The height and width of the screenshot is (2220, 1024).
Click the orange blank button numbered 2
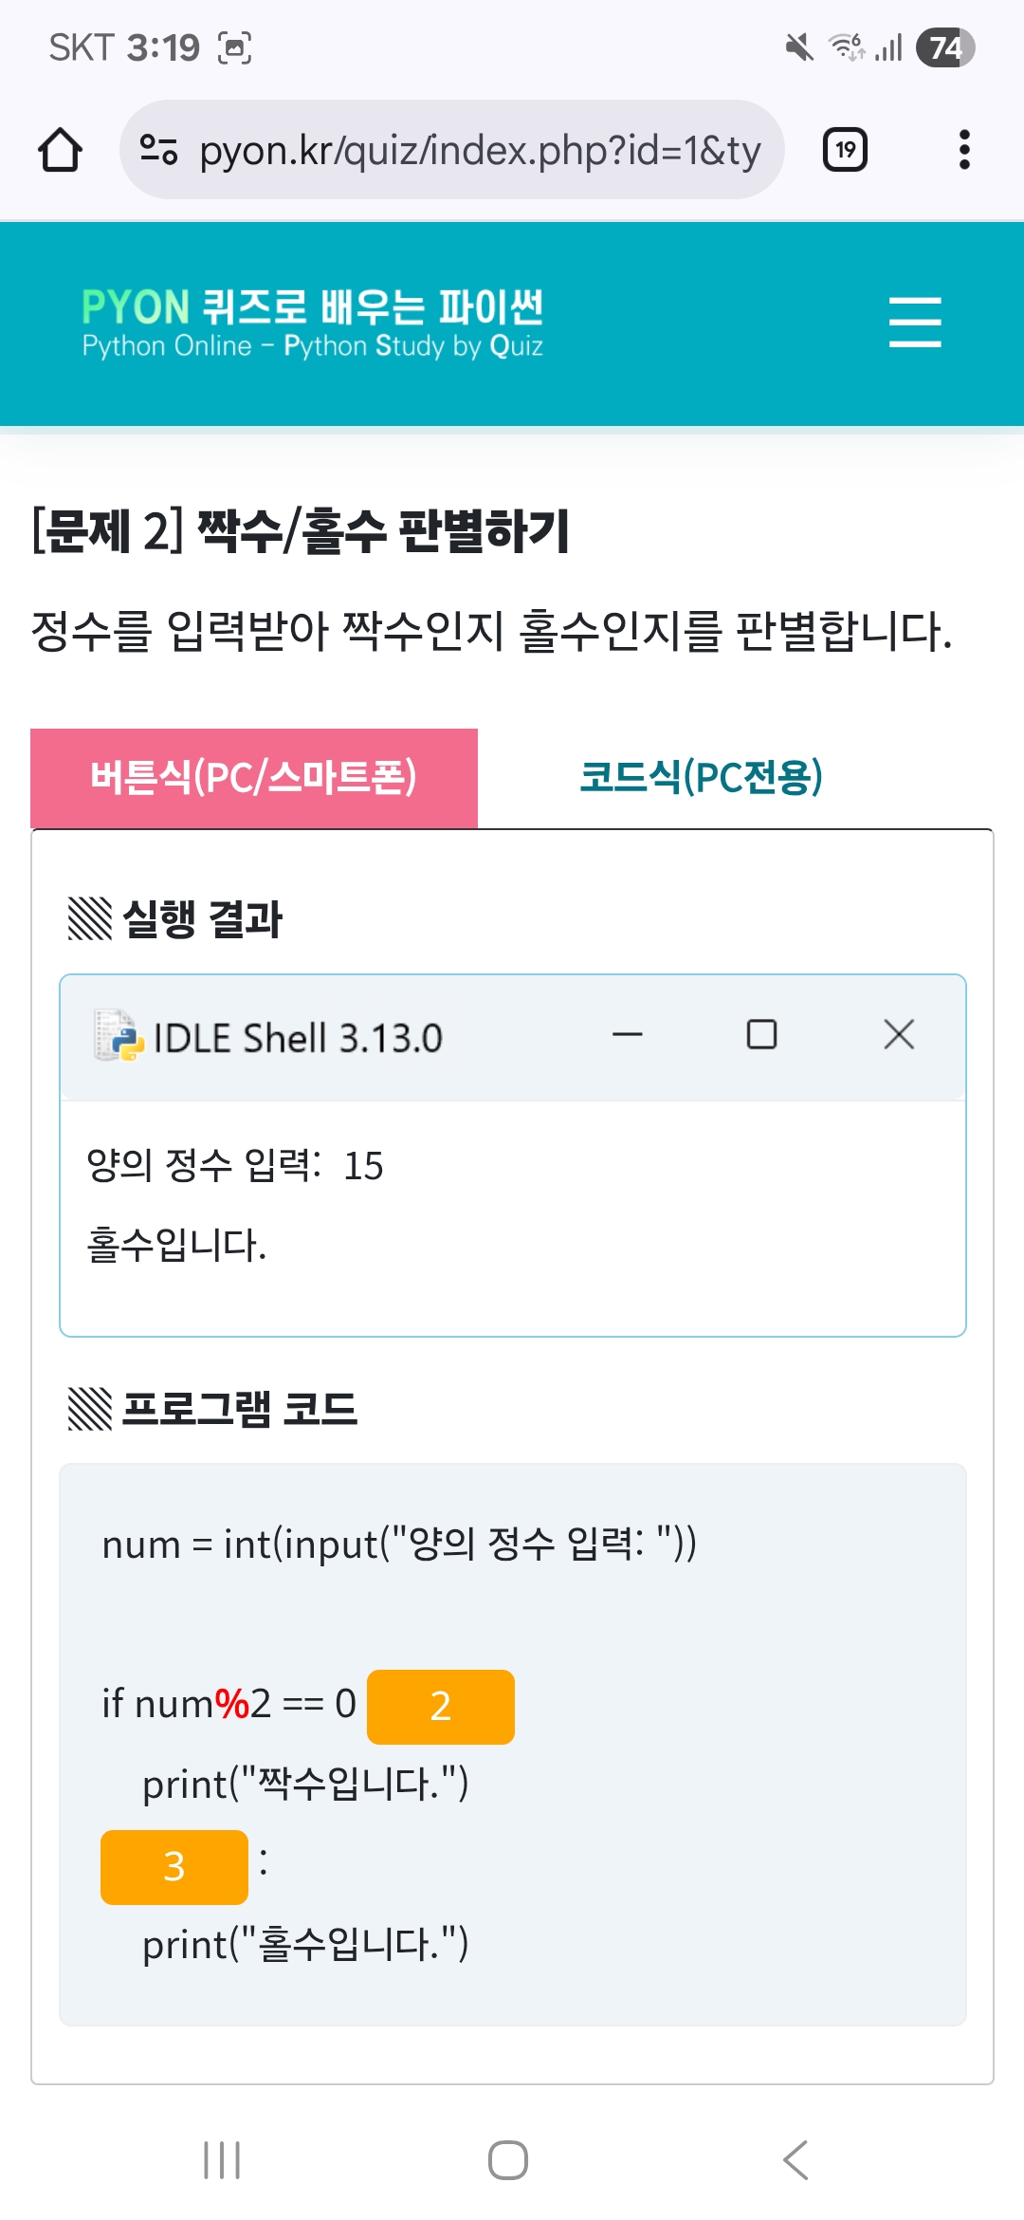441,1707
